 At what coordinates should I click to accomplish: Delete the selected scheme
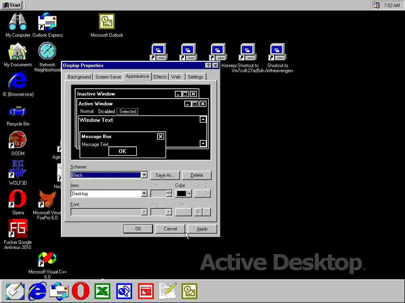point(197,175)
